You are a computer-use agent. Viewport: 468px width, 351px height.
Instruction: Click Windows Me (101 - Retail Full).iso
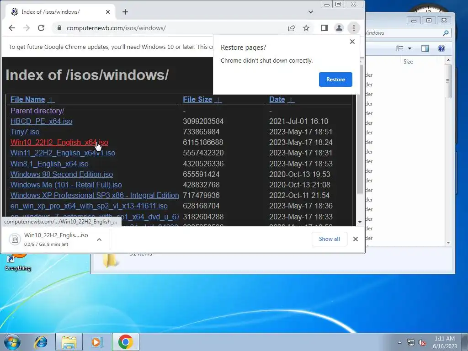[66, 185]
